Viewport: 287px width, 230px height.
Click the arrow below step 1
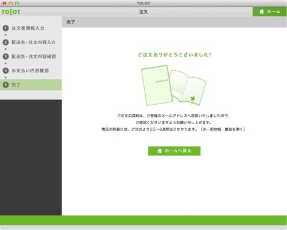(6, 35)
